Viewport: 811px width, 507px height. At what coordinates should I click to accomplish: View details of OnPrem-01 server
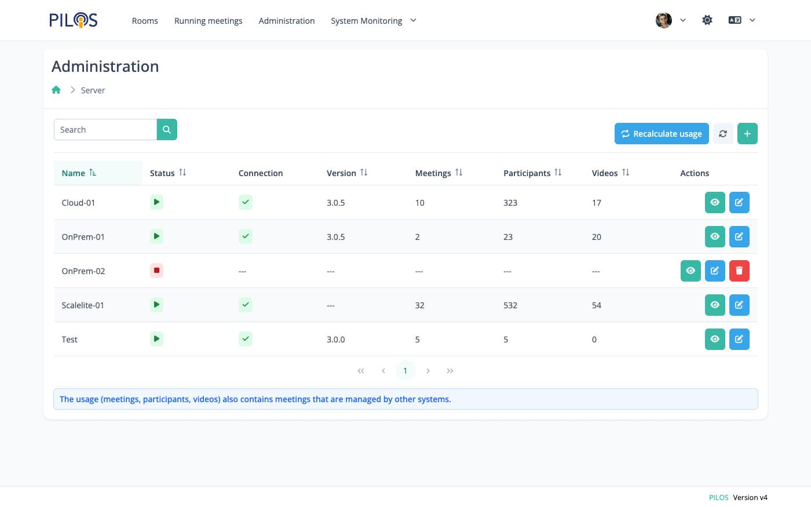[715, 236]
